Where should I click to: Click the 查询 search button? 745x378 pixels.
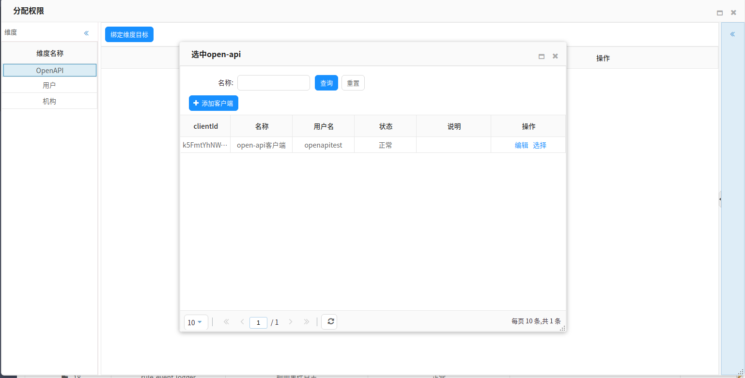click(x=326, y=83)
